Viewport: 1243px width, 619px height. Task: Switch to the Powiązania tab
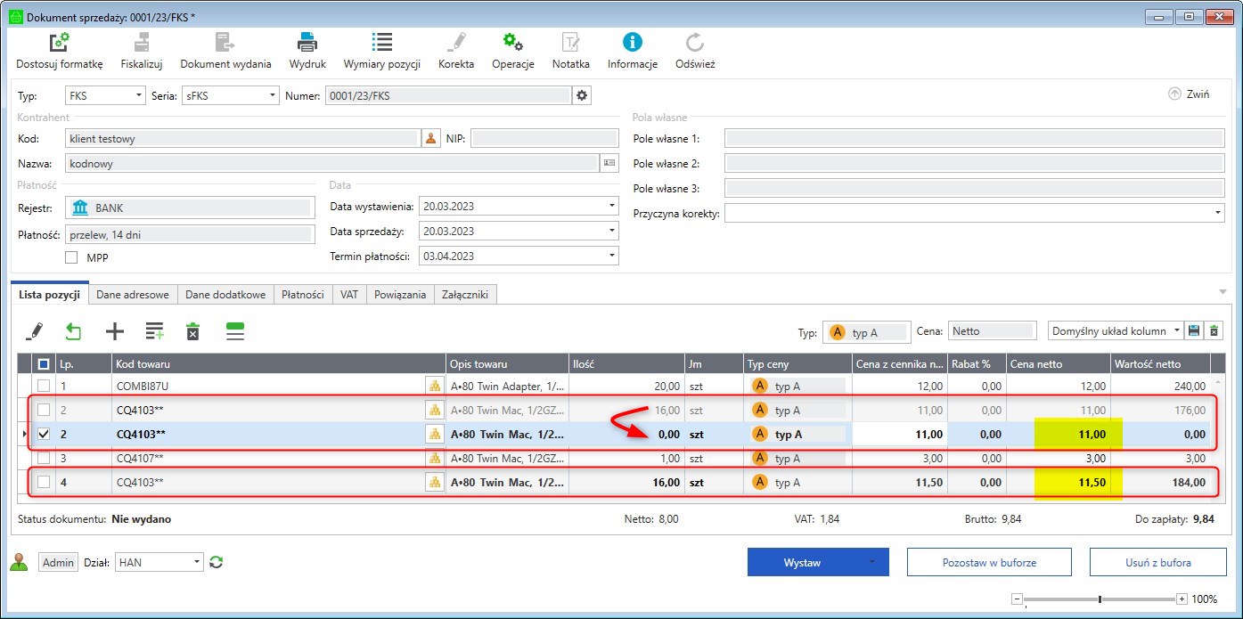pos(401,294)
